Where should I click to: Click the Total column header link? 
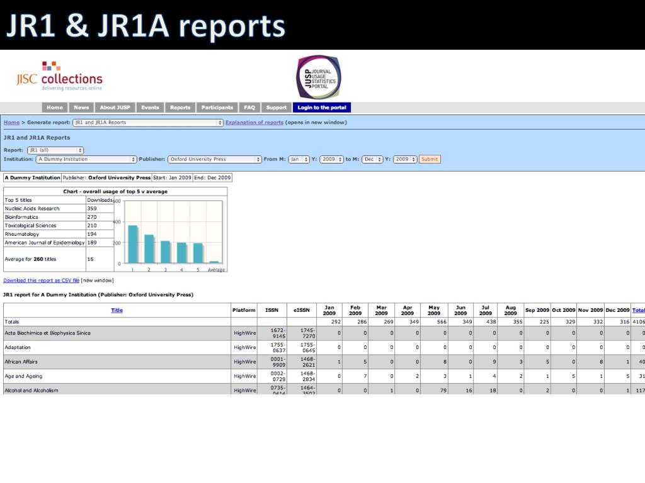tap(639, 311)
